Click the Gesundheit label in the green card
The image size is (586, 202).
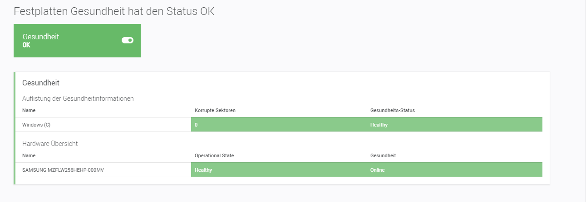click(41, 37)
